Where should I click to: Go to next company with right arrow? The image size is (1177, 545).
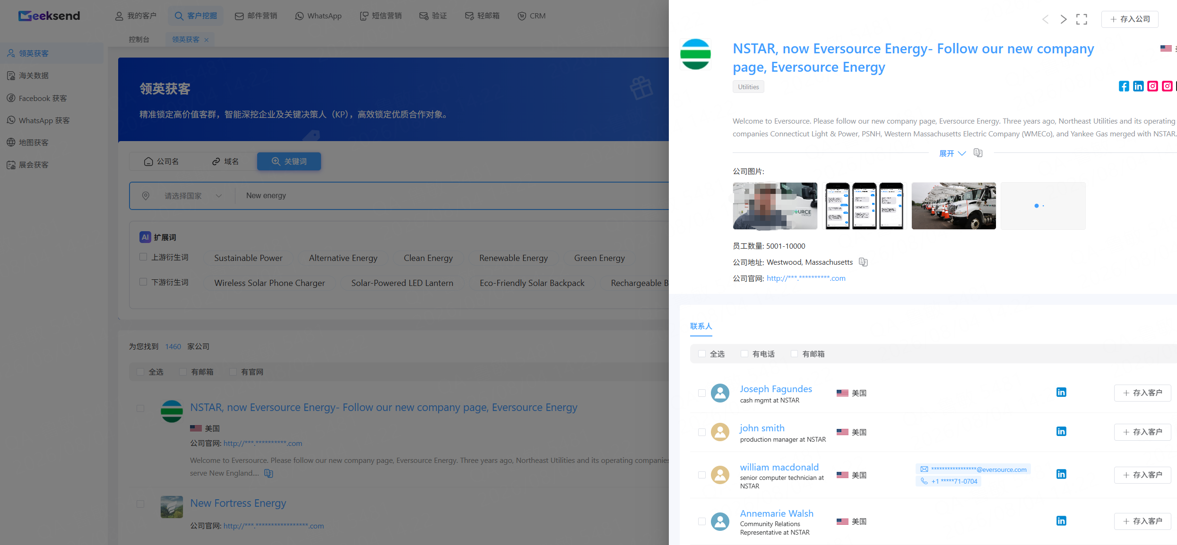coord(1063,19)
